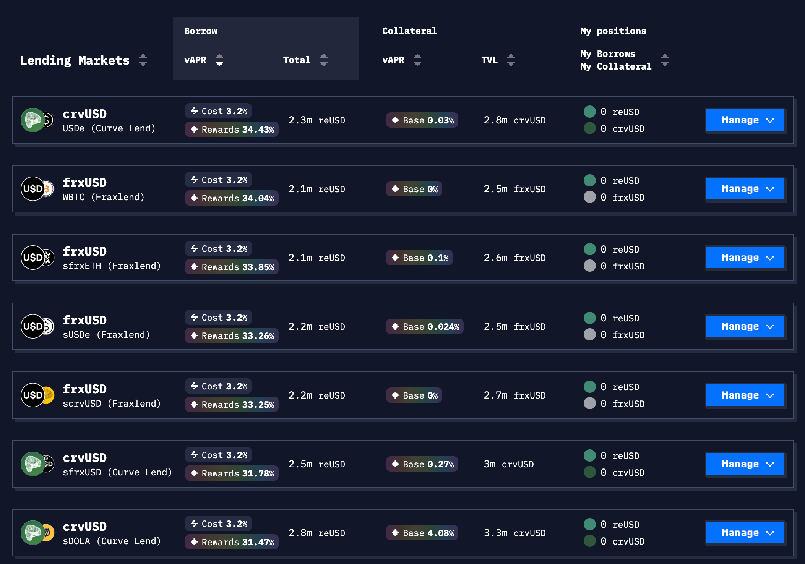Click Cost 3.2% badge in sDOLA row
The width and height of the screenshot is (805, 564).
(219, 523)
